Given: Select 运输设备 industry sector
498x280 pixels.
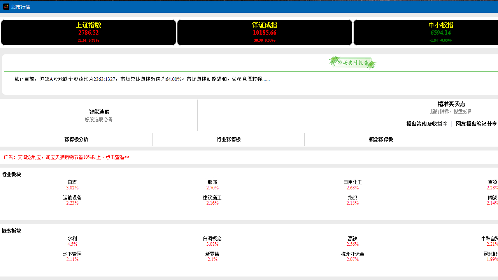Looking at the screenshot, I should coord(72,198).
